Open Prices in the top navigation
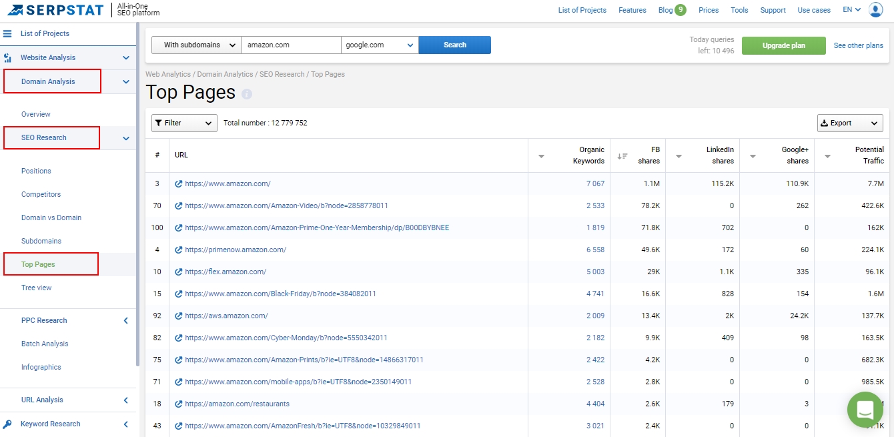 709,10
